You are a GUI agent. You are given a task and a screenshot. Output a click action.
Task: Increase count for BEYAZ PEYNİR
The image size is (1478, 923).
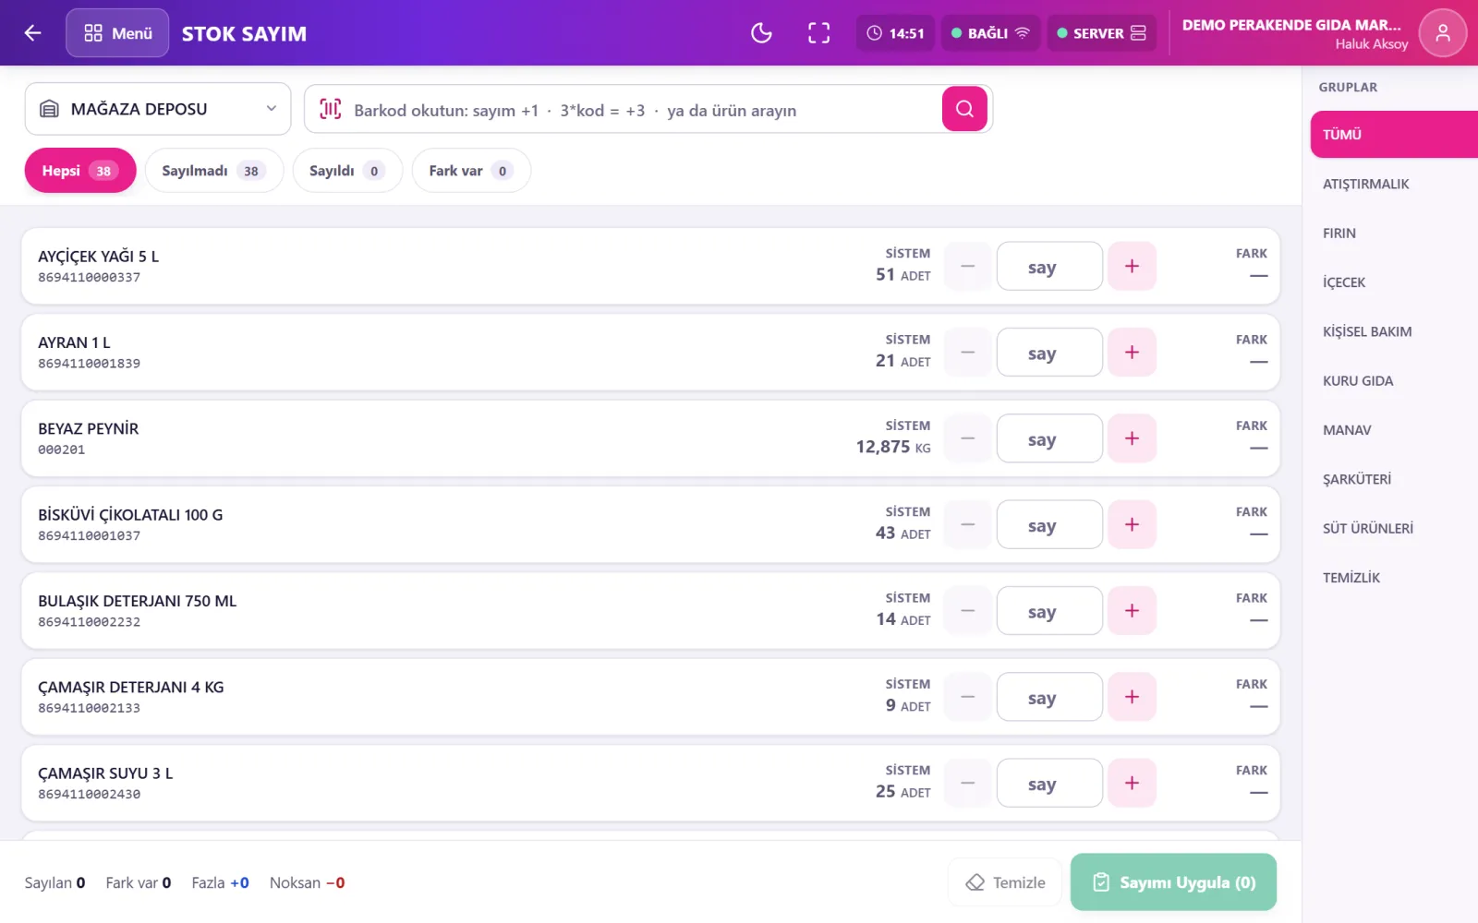coord(1132,438)
